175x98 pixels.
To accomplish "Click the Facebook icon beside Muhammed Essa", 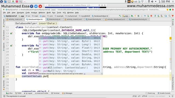I will pyautogui.click(x=32, y=6).
